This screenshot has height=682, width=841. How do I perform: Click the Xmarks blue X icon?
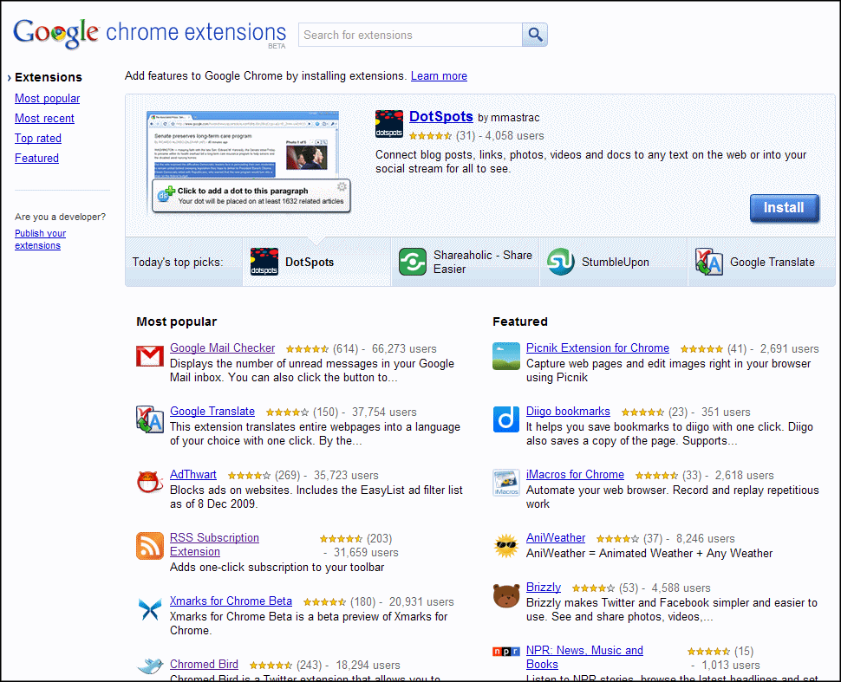pos(150,609)
